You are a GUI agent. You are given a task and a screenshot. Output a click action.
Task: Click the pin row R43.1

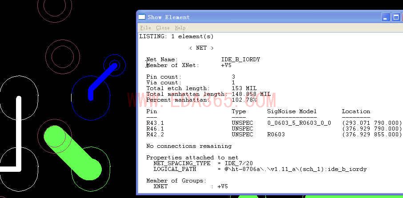(274, 123)
